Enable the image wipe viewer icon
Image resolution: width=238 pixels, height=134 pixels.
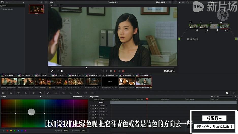click(51, 5)
